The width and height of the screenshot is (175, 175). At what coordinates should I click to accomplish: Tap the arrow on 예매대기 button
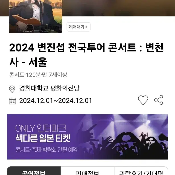[87, 27]
